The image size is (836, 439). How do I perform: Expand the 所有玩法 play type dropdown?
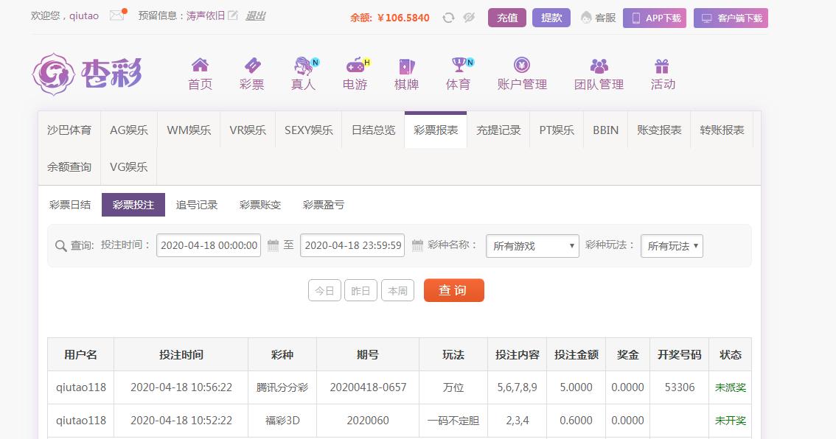pos(672,246)
